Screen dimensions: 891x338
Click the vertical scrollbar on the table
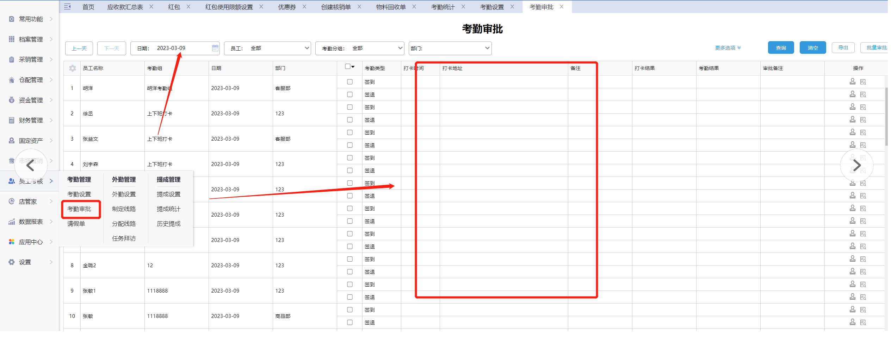click(x=886, y=116)
